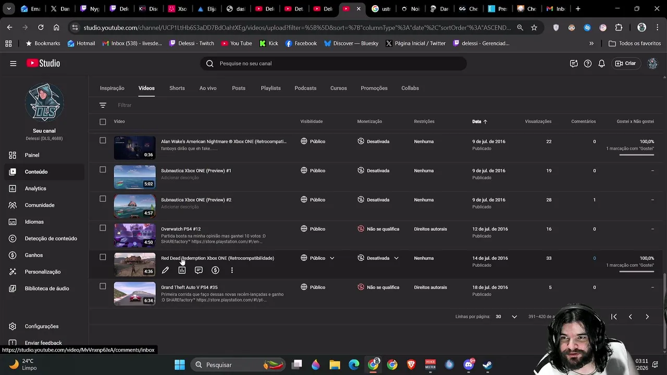Expand monetization dropdown for Red Dead Redemption

(x=396, y=258)
